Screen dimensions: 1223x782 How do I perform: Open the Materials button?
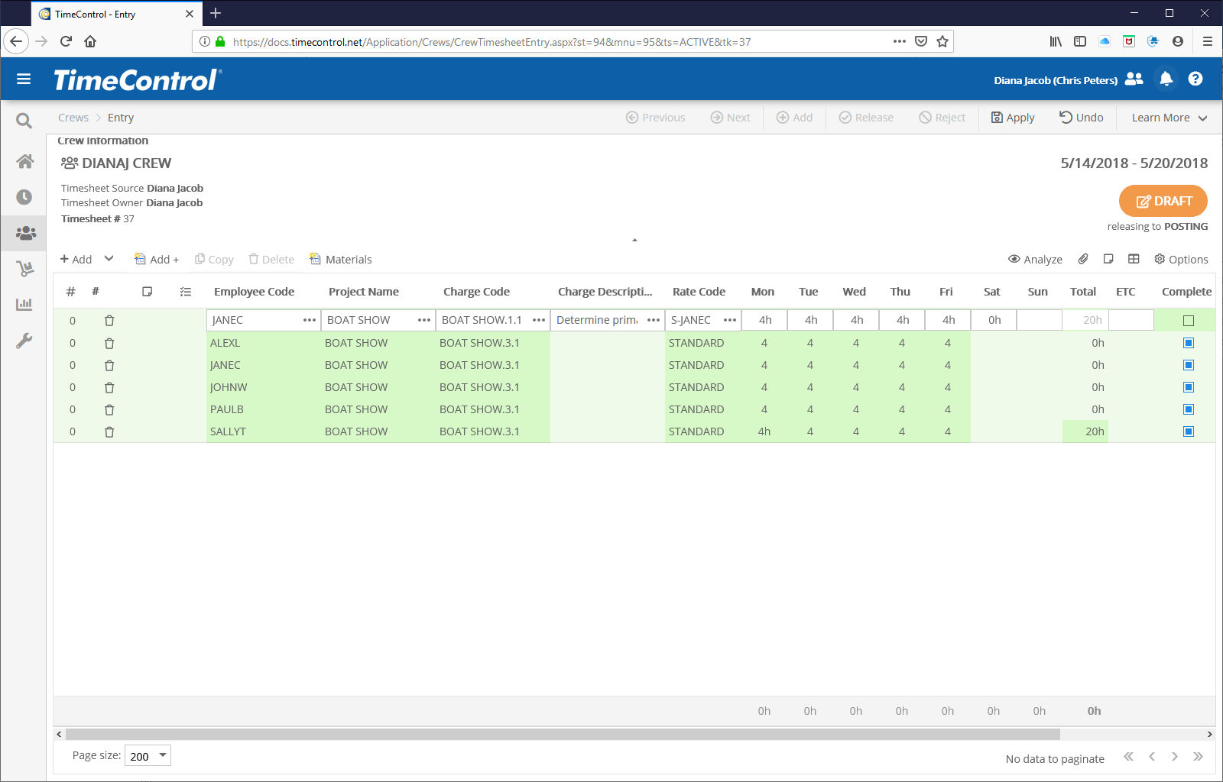click(x=341, y=260)
